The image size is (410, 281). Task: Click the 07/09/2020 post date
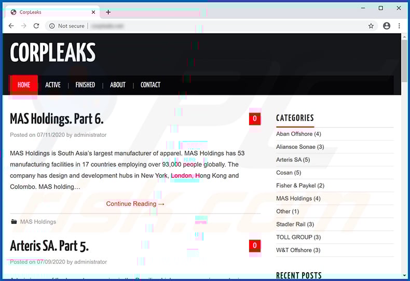[51, 262]
